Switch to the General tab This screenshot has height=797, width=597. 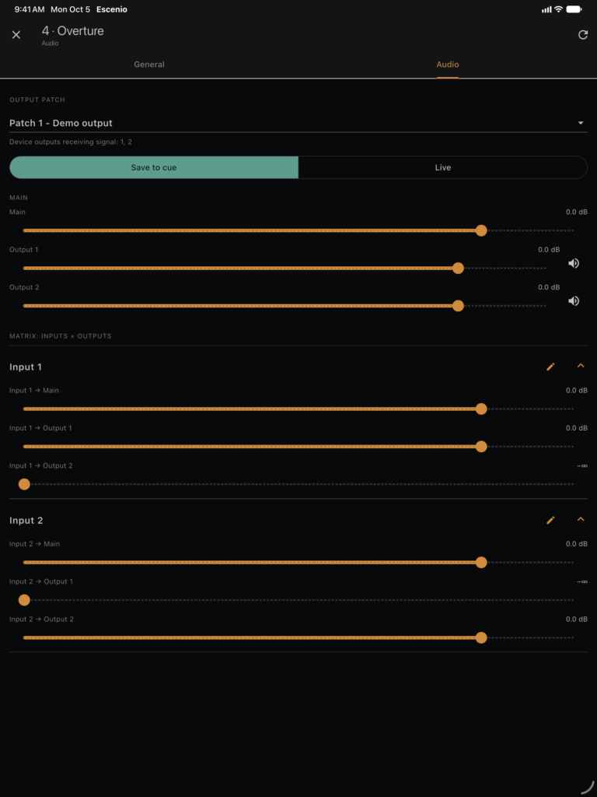click(149, 65)
